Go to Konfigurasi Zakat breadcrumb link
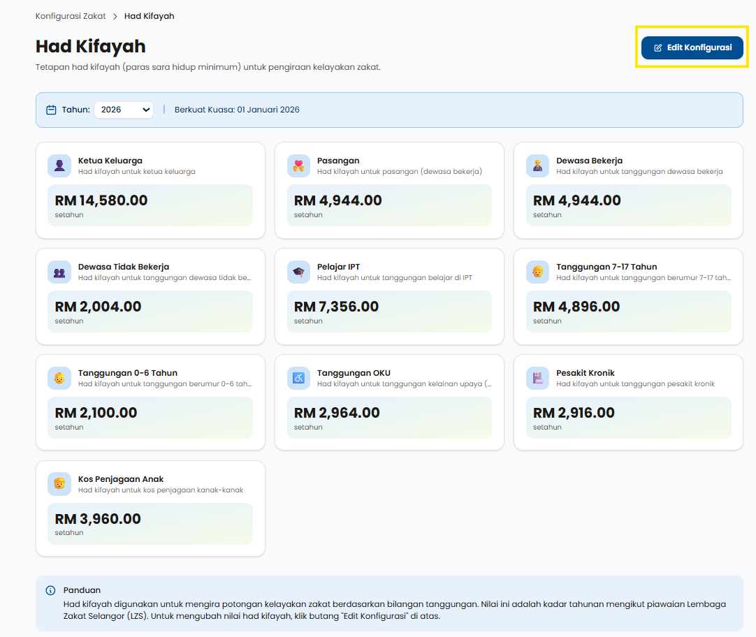 click(71, 16)
